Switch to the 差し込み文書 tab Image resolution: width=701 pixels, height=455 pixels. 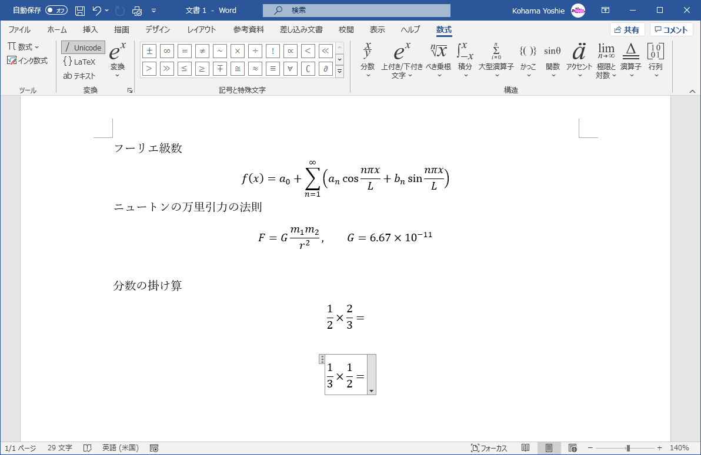(x=301, y=29)
